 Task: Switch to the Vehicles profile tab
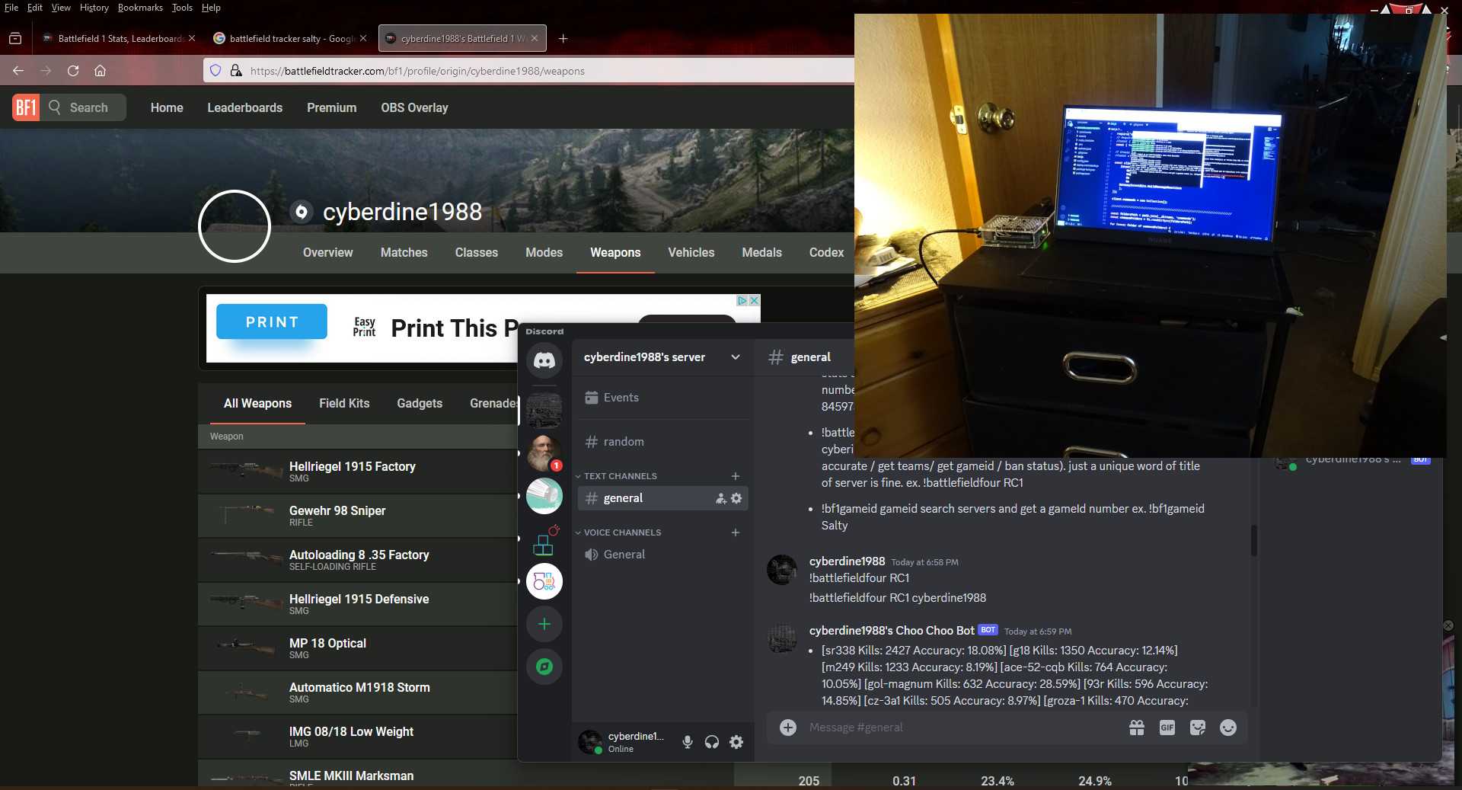click(x=691, y=252)
